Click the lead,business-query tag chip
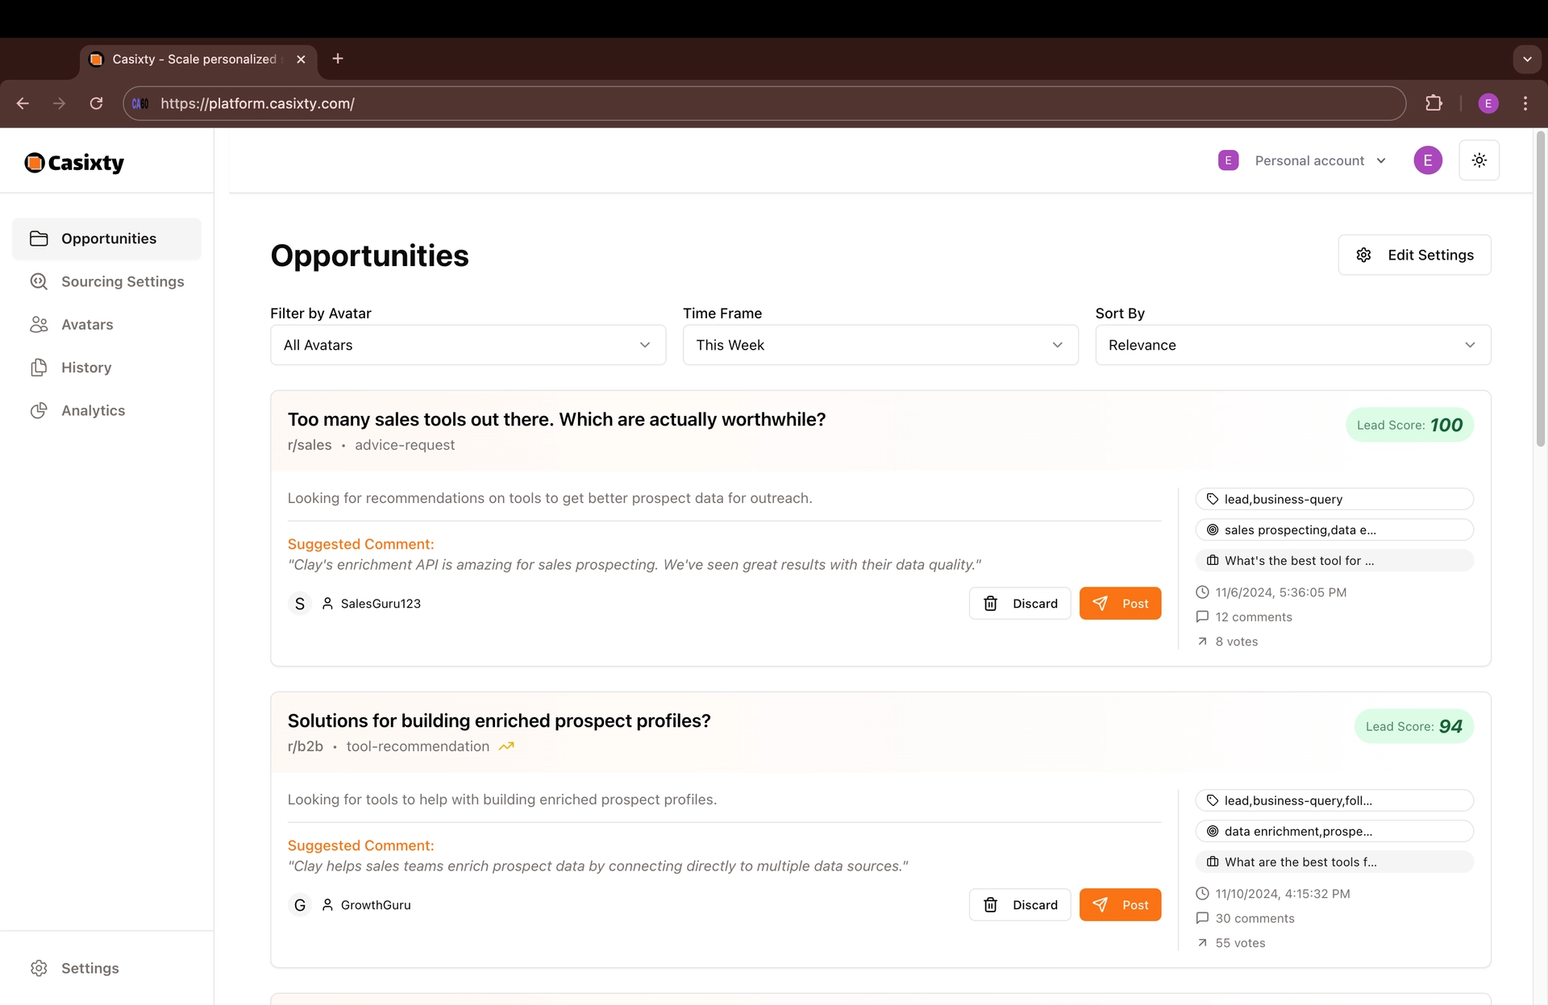The image size is (1548, 1005). 1334,499
